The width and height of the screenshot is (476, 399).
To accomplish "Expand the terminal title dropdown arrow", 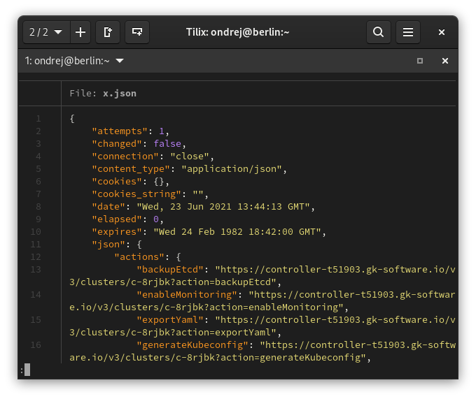I will [x=120, y=61].
